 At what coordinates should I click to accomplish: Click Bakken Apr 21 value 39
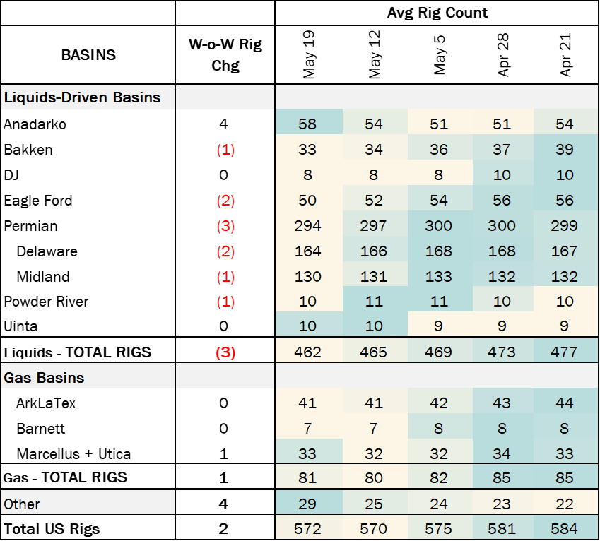[565, 150]
